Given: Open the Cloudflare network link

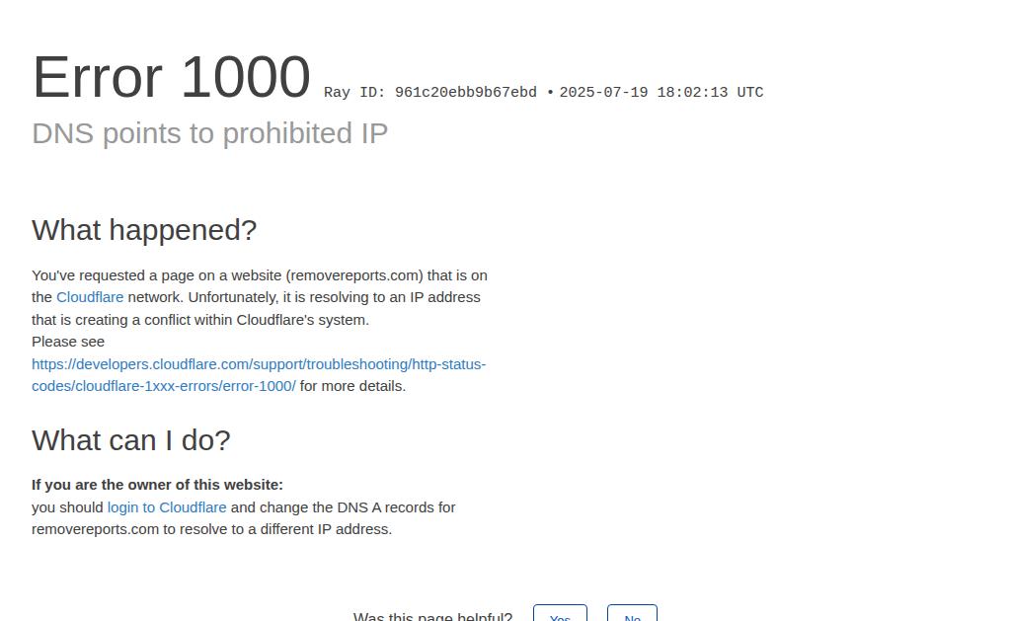Looking at the screenshot, I should tap(90, 297).
